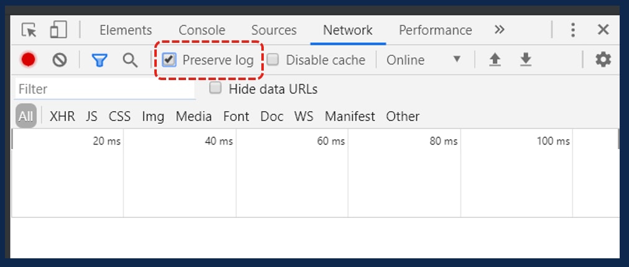Select the Manifest request type filter

(350, 117)
